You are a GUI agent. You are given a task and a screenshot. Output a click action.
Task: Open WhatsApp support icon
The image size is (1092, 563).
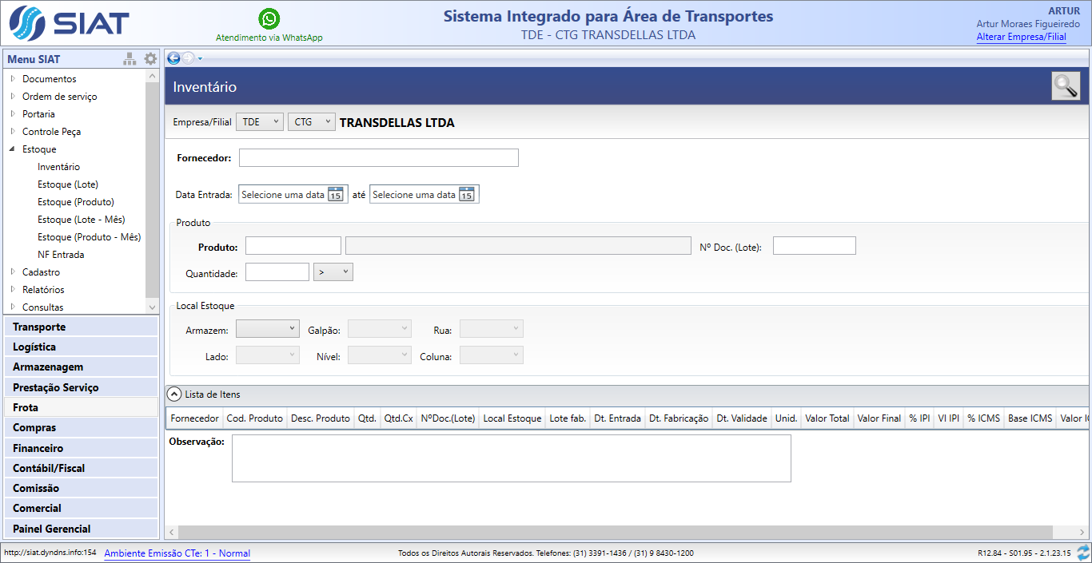coord(269,18)
